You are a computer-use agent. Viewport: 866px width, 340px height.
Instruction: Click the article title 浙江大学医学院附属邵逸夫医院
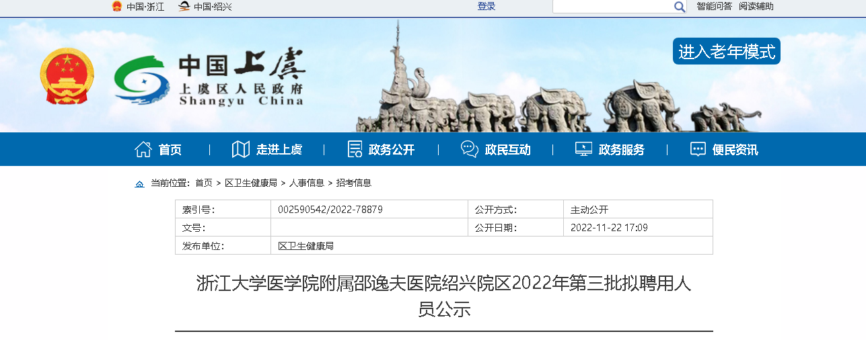coord(443,296)
